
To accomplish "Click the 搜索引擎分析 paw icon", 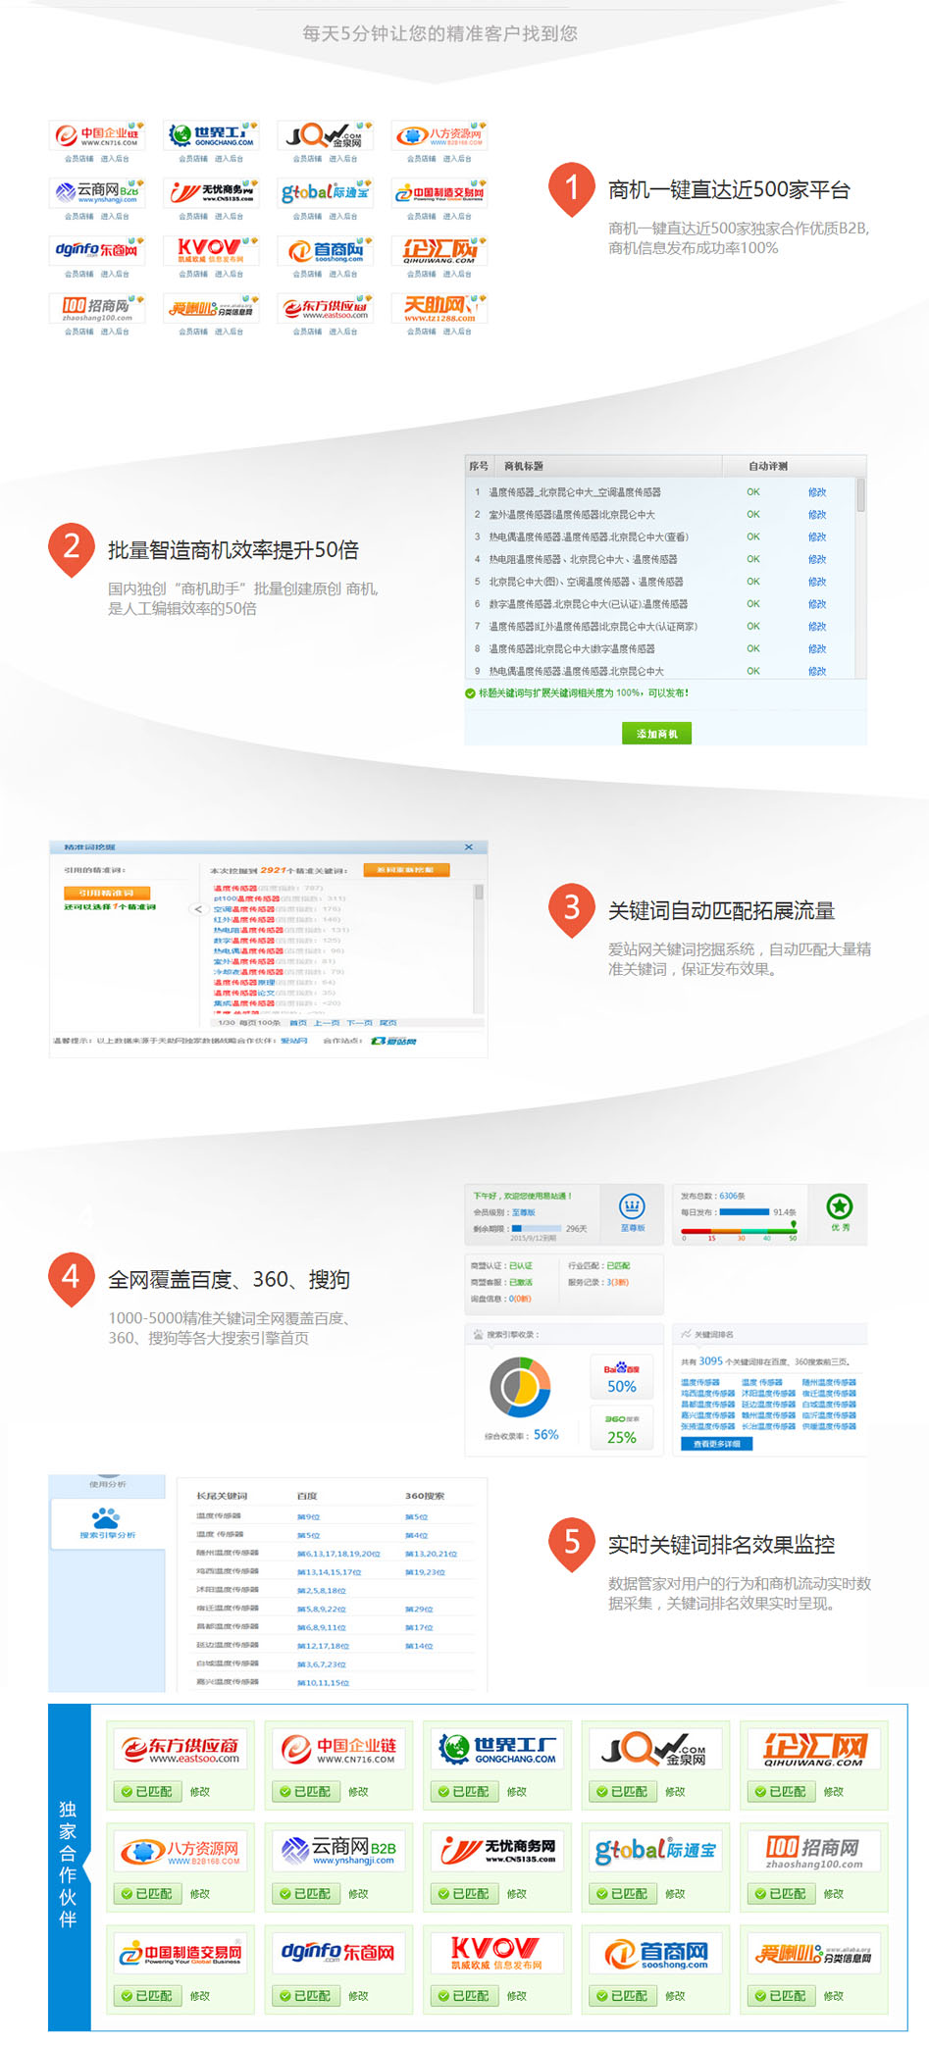I will pyautogui.click(x=106, y=1517).
